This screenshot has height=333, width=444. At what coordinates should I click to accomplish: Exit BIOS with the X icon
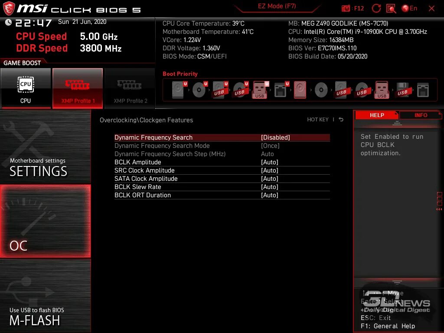tap(431, 9)
